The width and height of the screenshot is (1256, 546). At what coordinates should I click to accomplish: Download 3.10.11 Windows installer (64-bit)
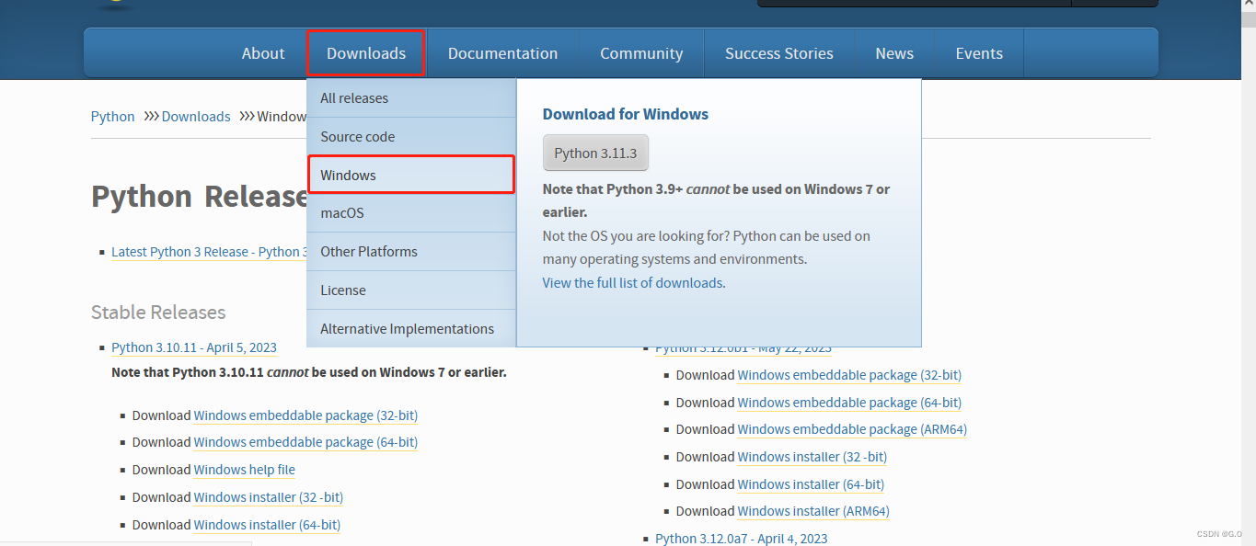click(x=267, y=525)
